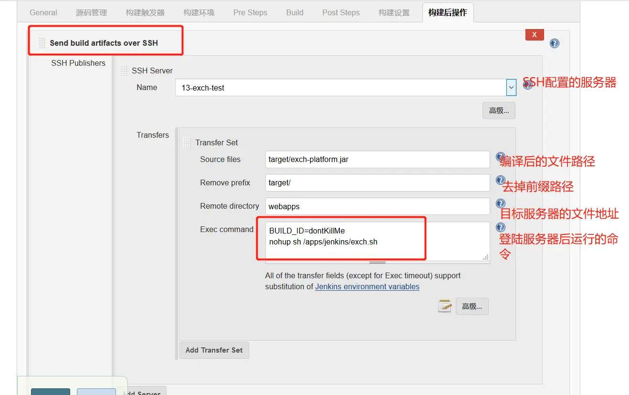
Task: Click the Exec command text area
Action: (x=377, y=241)
